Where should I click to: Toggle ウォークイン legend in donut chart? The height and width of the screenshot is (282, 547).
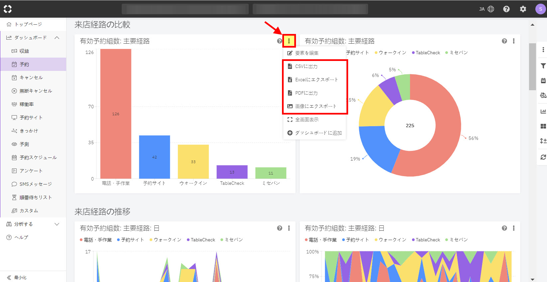tap(390, 53)
